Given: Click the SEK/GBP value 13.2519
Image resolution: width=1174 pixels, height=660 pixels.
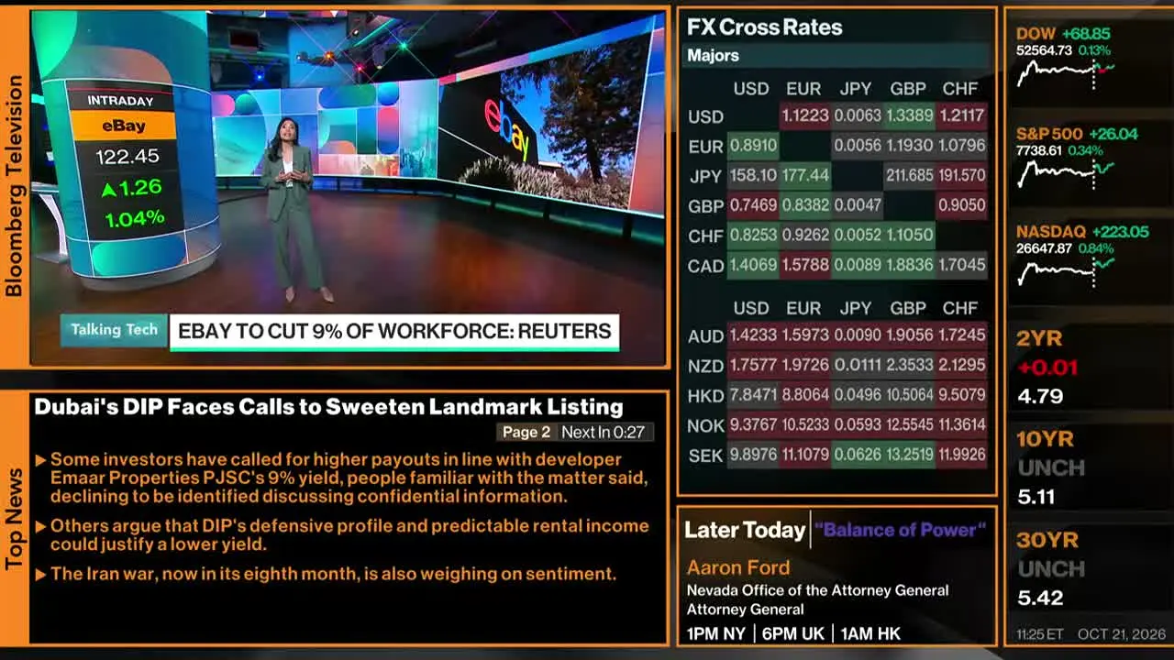Looking at the screenshot, I should [909, 455].
